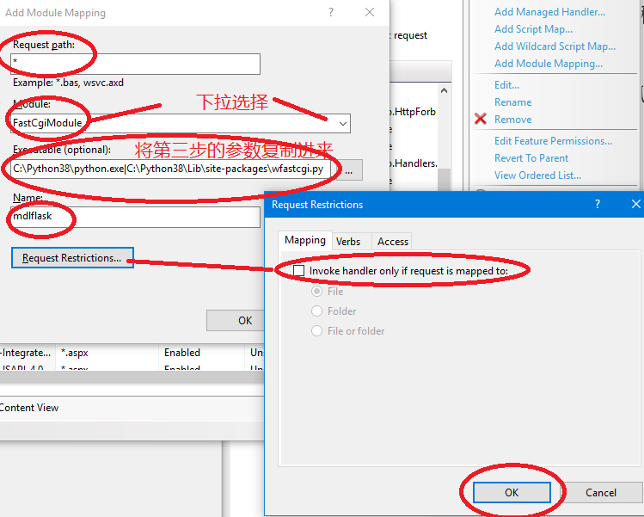Image resolution: width=644 pixels, height=517 pixels.
Task: Close the Request Restrictions dialog
Action: pos(635,204)
